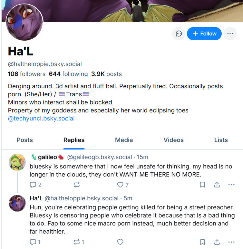Select the Media tab
Image resolution: width=243 pixels, height=249 pixels.
point(124,140)
